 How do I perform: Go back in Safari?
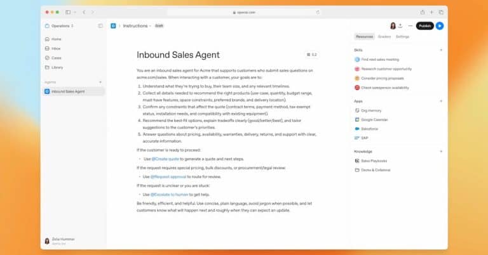tap(84, 12)
